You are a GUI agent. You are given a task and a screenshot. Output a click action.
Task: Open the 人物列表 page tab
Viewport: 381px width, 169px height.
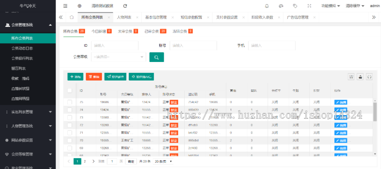tap(124, 17)
